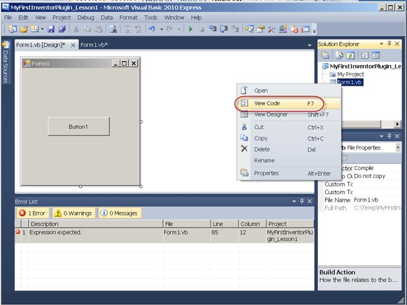Open the Tools menu
The image size is (407, 305).
point(150,17)
